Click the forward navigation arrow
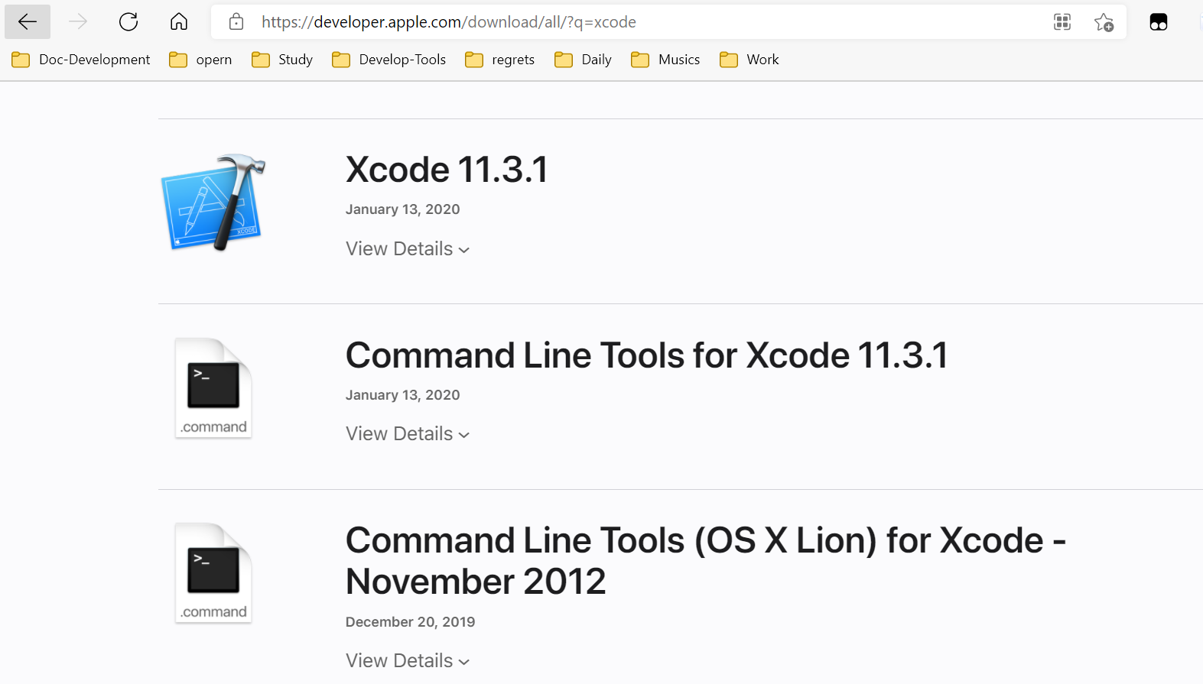The image size is (1203, 684). click(x=78, y=22)
